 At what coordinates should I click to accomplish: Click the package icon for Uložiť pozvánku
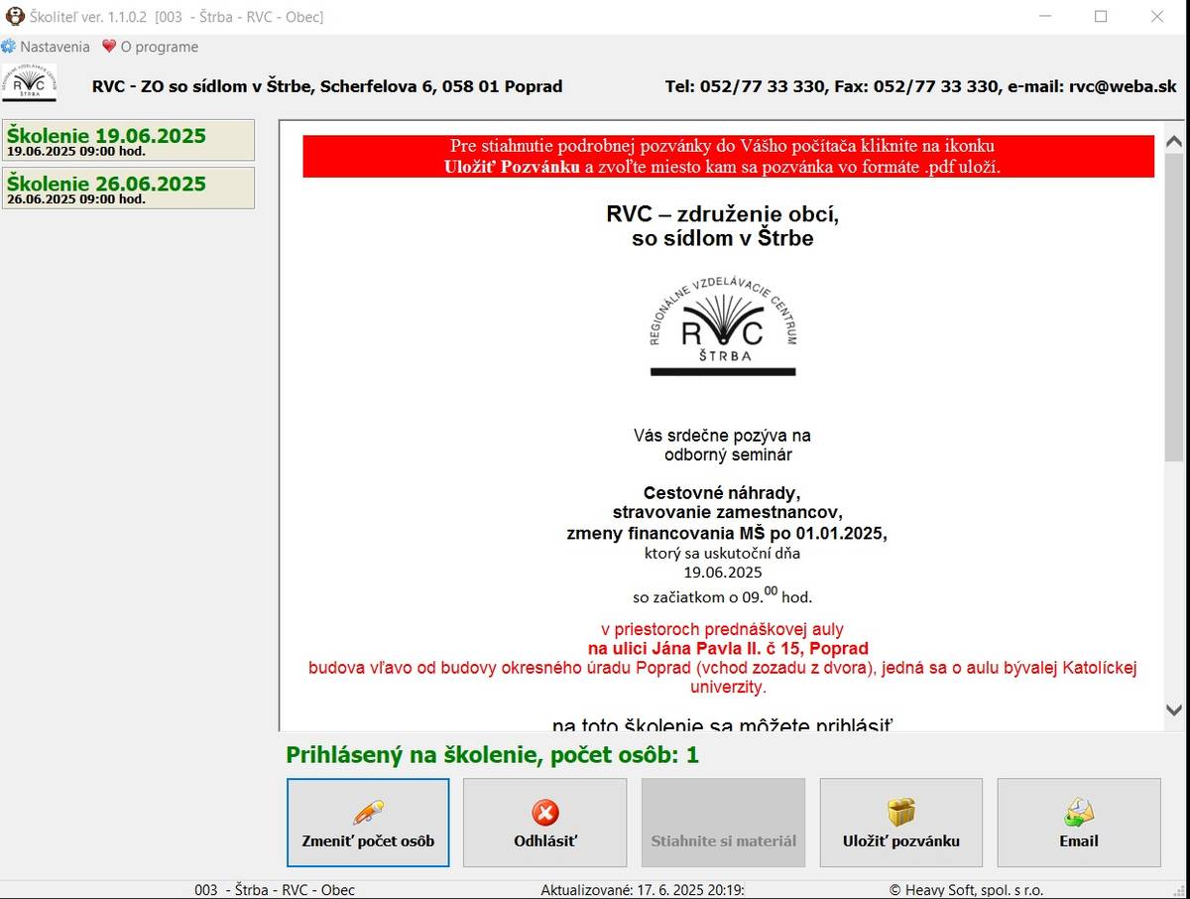[x=900, y=813]
